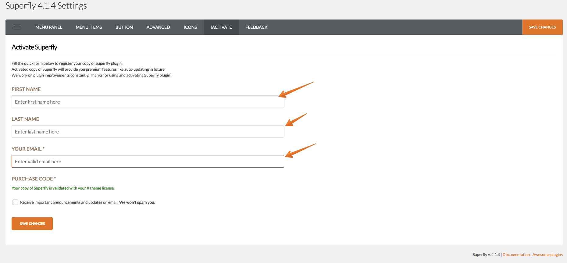Focus the First Name input field

point(148,102)
